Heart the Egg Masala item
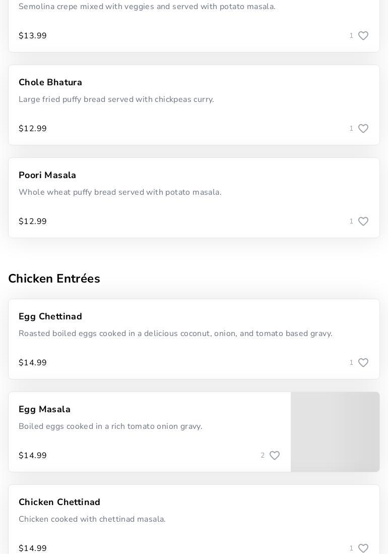This screenshot has height=554, width=388. 274,456
